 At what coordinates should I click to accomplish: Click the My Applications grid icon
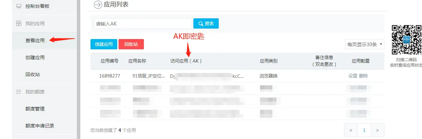(18, 23)
